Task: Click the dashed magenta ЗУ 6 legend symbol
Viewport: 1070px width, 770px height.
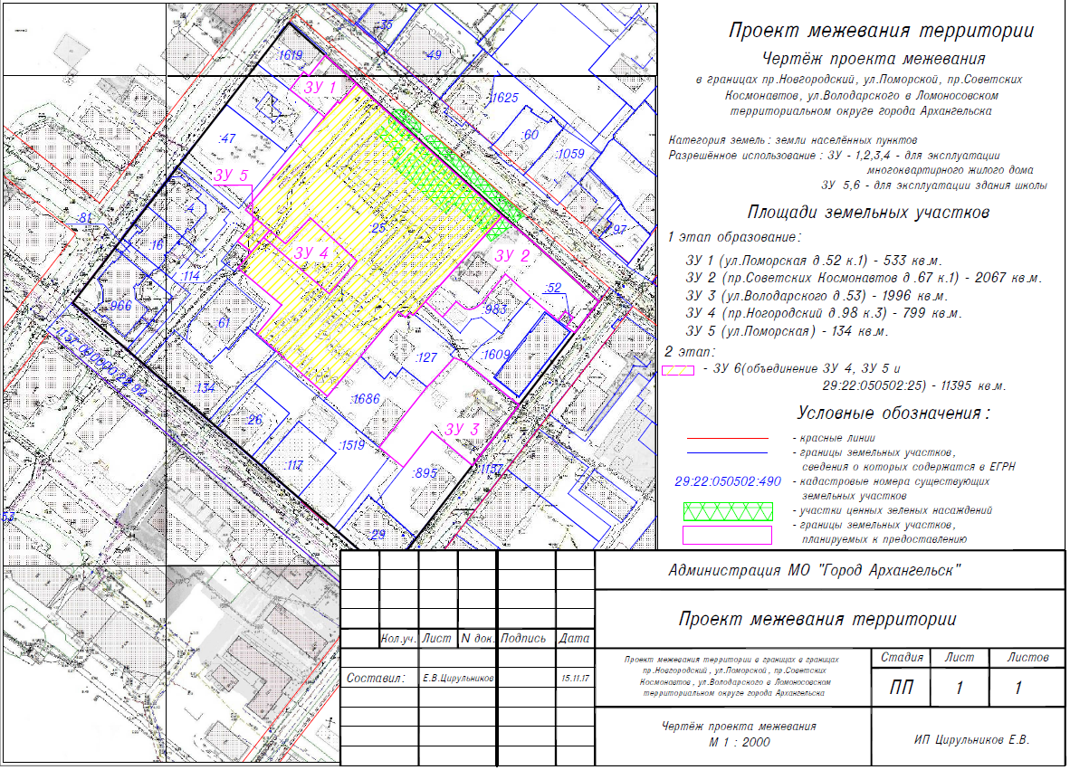Action: click(x=678, y=371)
